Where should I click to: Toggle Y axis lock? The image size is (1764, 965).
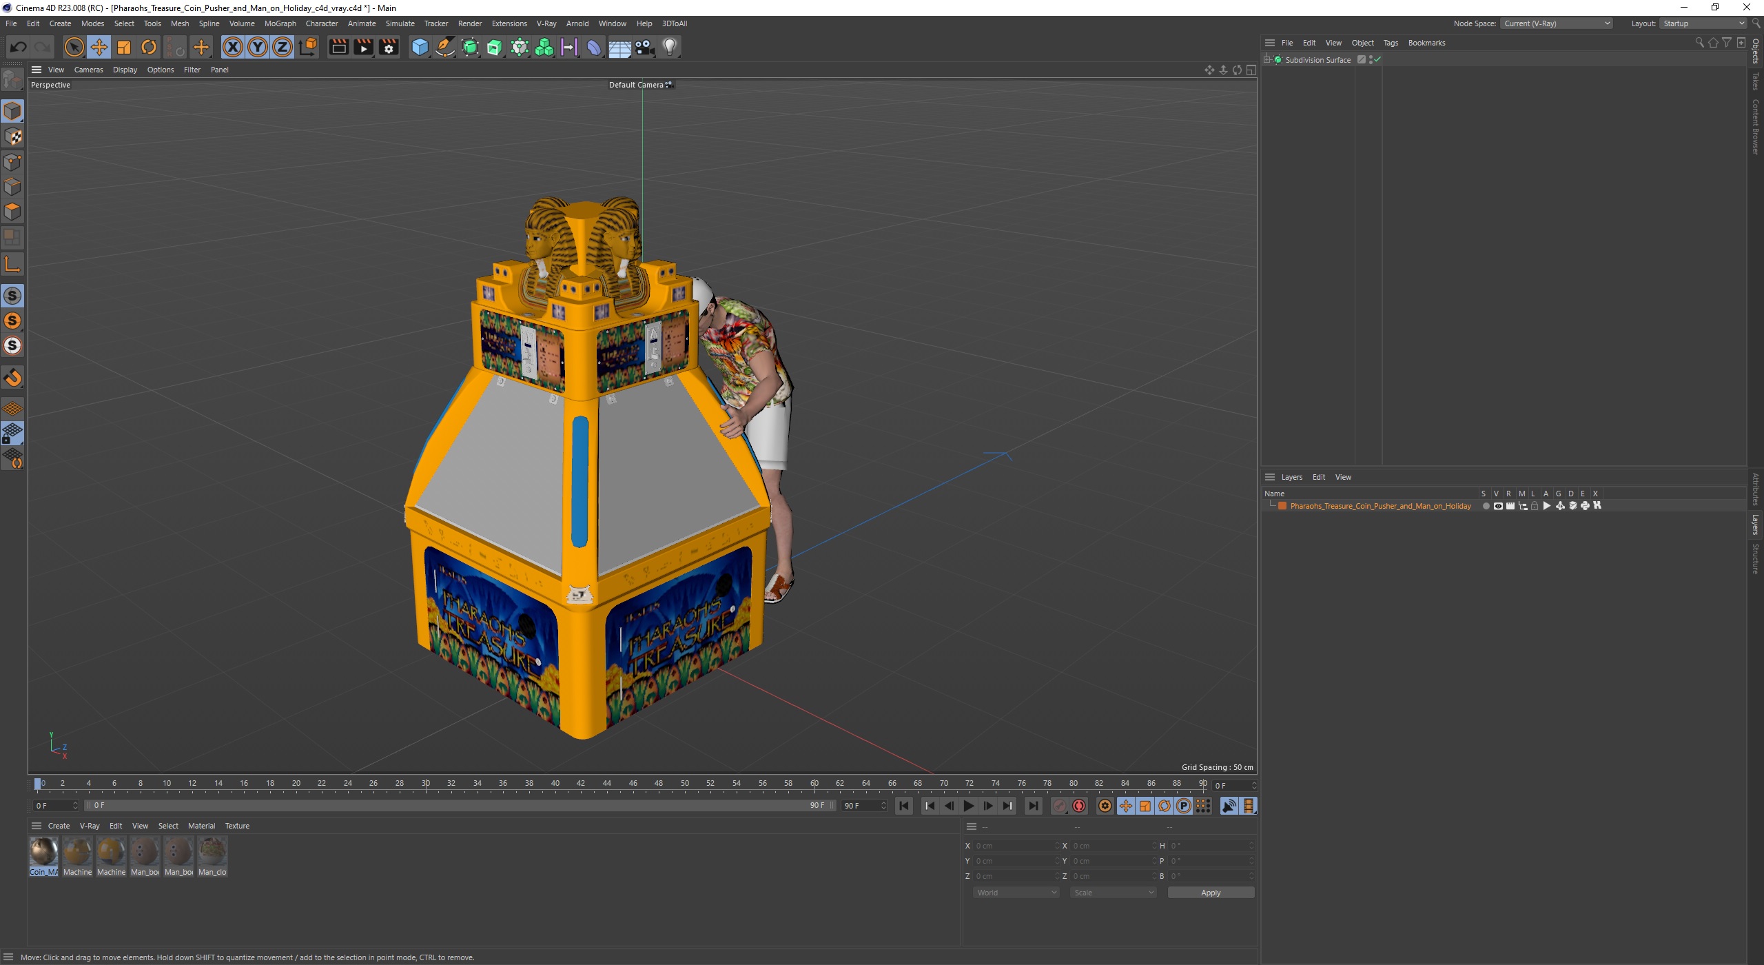coord(258,47)
